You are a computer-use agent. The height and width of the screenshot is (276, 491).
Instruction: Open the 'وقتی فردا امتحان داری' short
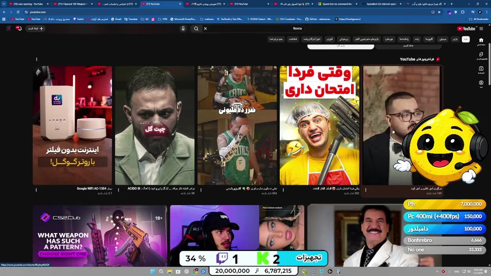tap(320, 125)
